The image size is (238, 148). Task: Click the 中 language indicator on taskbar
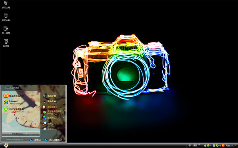[190, 146]
